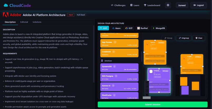The image size is (212, 109).
Task: Switch to the Solutions tab
Action: pyautogui.click(x=37, y=22)
